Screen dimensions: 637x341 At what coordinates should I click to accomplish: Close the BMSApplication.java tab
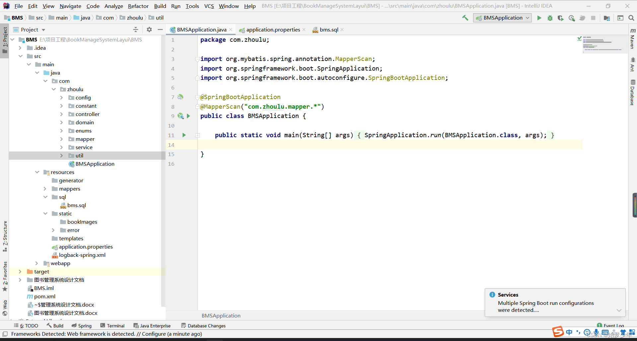231,29
